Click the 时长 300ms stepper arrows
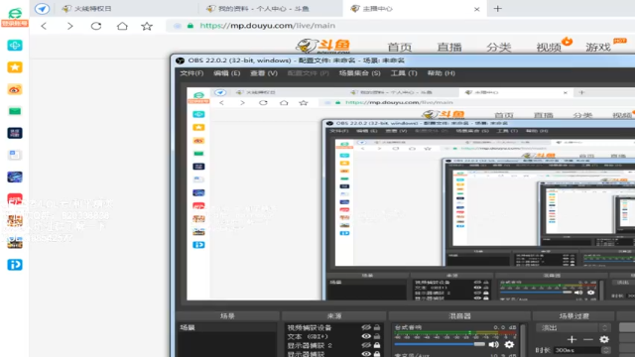Viewport: 635px width, 357px height. tap(606, 350)
